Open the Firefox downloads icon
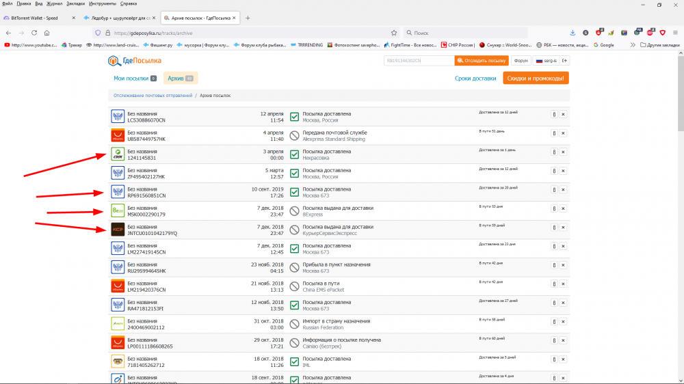 [573, 32]
